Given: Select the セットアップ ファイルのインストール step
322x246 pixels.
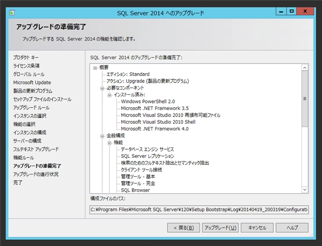Looking at the screenshot, I should click(x=42, y=99).
